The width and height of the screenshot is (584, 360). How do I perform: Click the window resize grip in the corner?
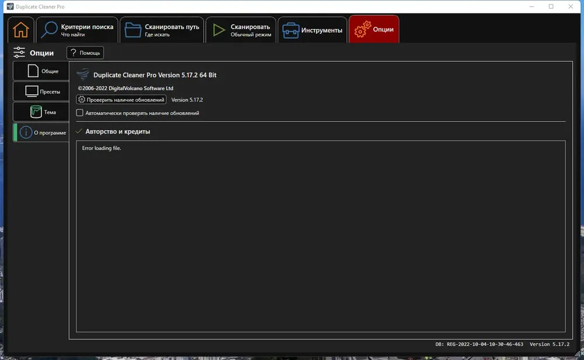click(x=578, y=354)
